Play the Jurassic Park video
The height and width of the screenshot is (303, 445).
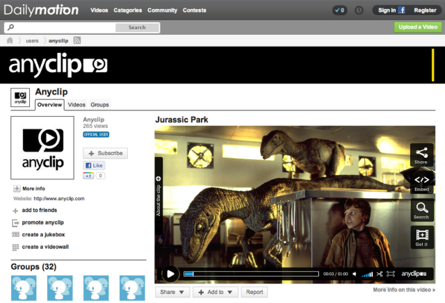click(x=170, y=274)
